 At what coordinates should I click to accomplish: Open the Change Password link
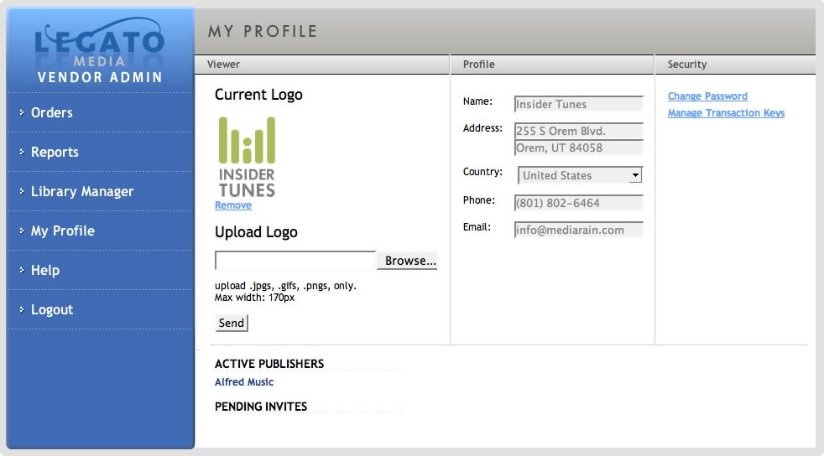pos(707,96)
